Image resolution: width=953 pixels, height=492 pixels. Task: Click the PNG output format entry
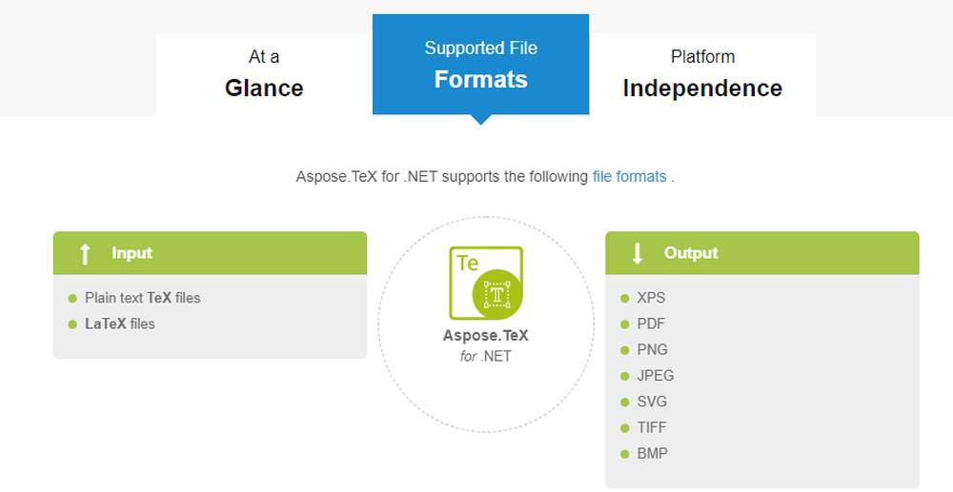652,349
